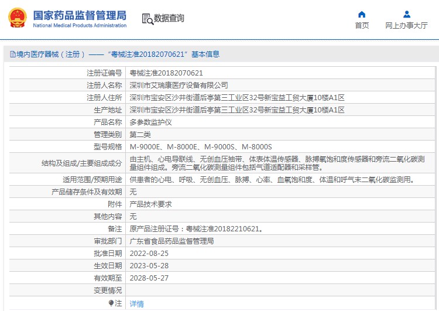Click the 变更情况 label cell
This screenshot has height=311, width=439.
click(x=67, y=291)
